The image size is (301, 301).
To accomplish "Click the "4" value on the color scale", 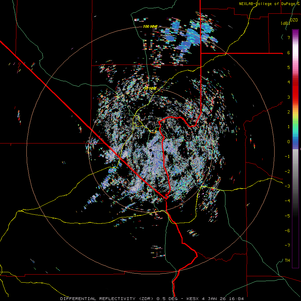I will [289, 82].
